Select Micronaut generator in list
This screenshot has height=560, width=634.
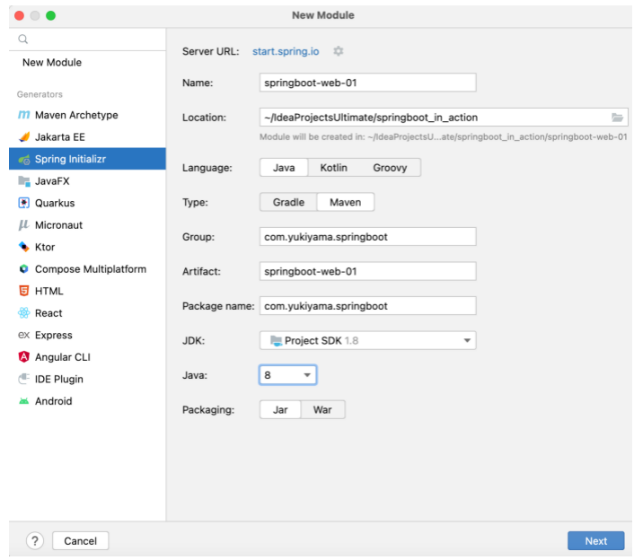click(x=87, y=225)
